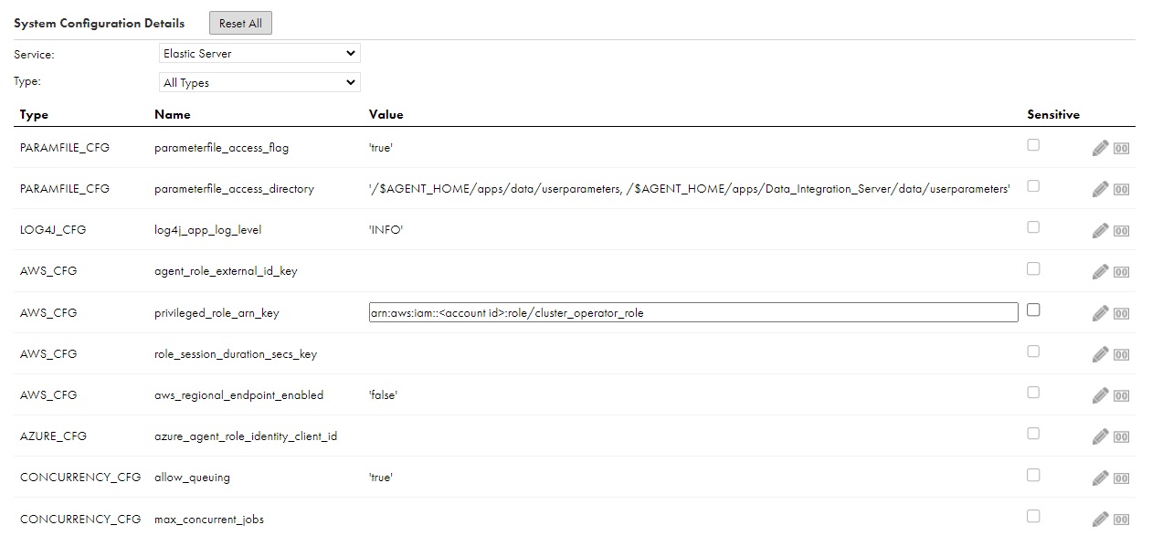Open the Type dropdown showing All Types
Image resolution: width=1152 pixels, height=546 pixels.
click(259, 82)
